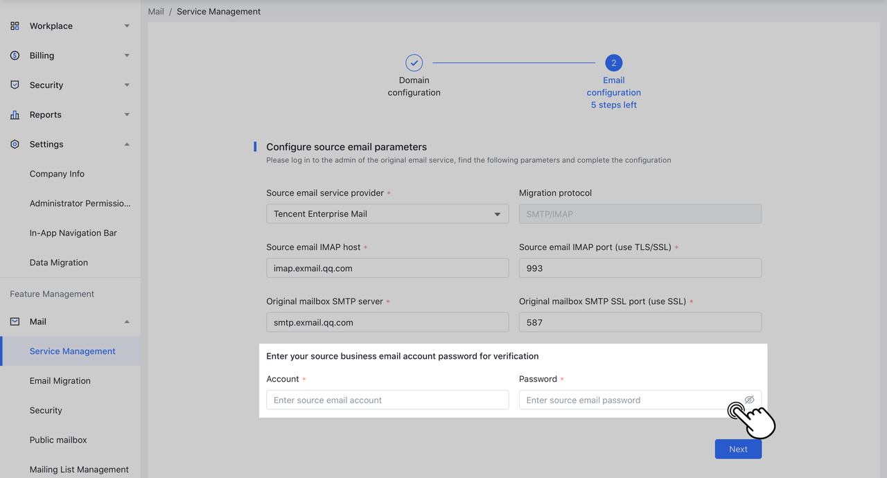Screen dimensions: 887x478
Task: Click the Next button
Action: pos(738,449)
